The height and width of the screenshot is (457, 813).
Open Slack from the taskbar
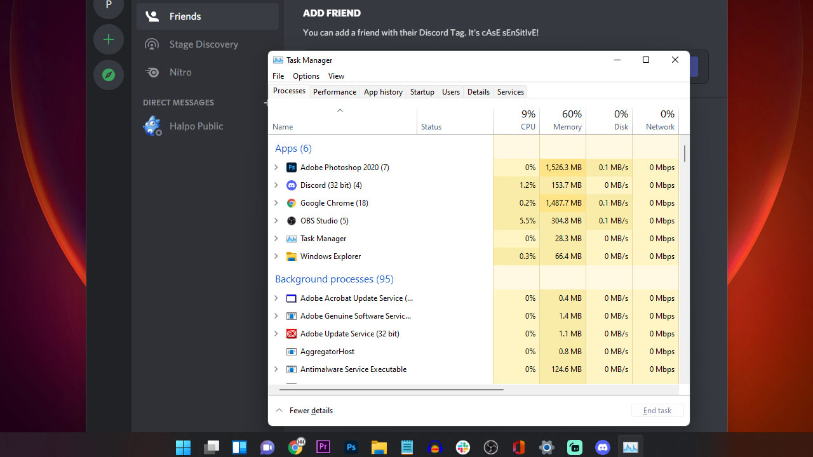(463, 447)
